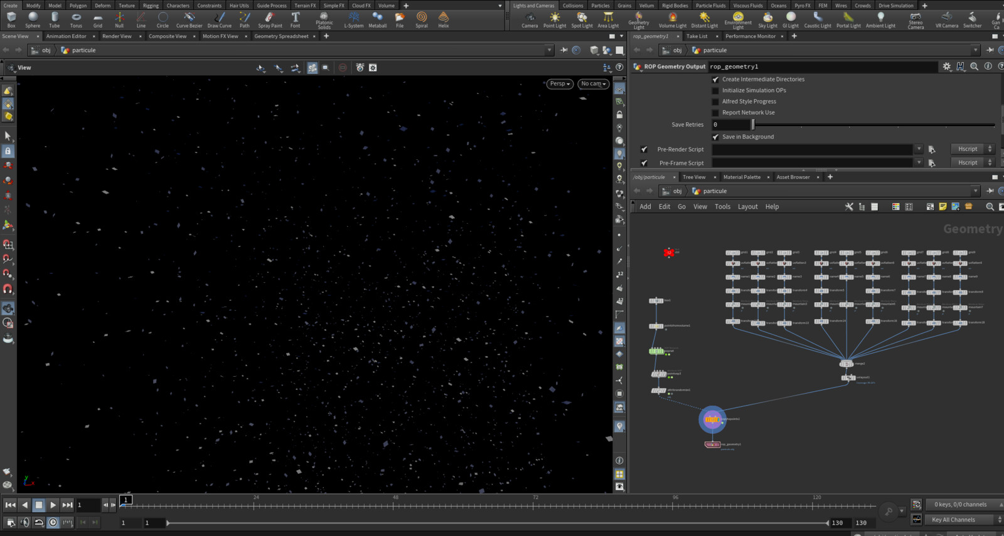Select the Sphere shelf tool
The image size is (1004, 536).
pos(33,20)
